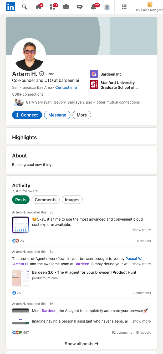Click the Connect button

tap(27, 115)
